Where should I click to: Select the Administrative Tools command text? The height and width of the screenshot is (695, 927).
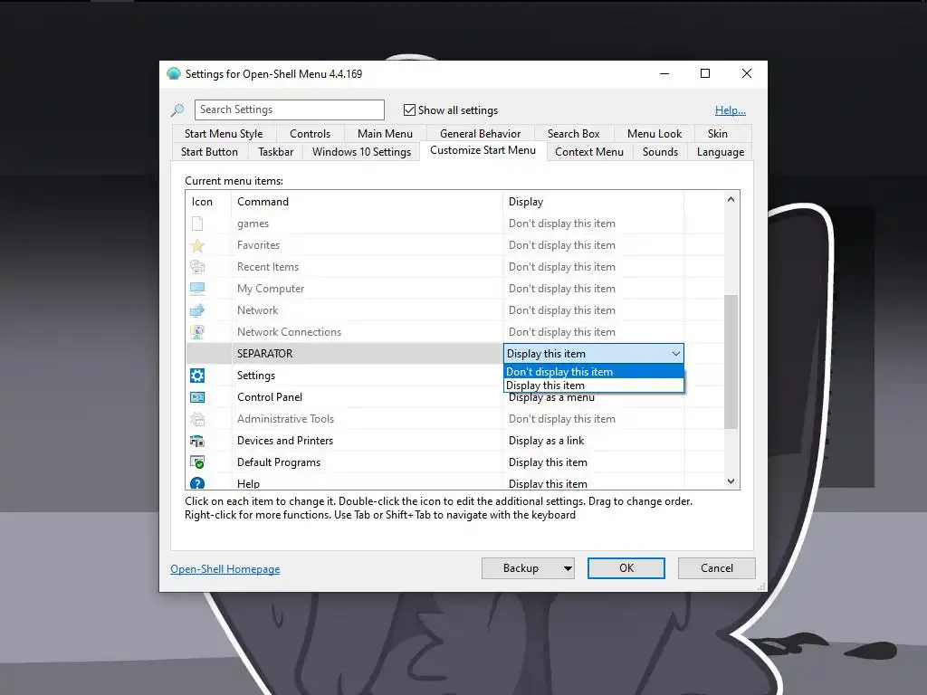click(285, 419)
